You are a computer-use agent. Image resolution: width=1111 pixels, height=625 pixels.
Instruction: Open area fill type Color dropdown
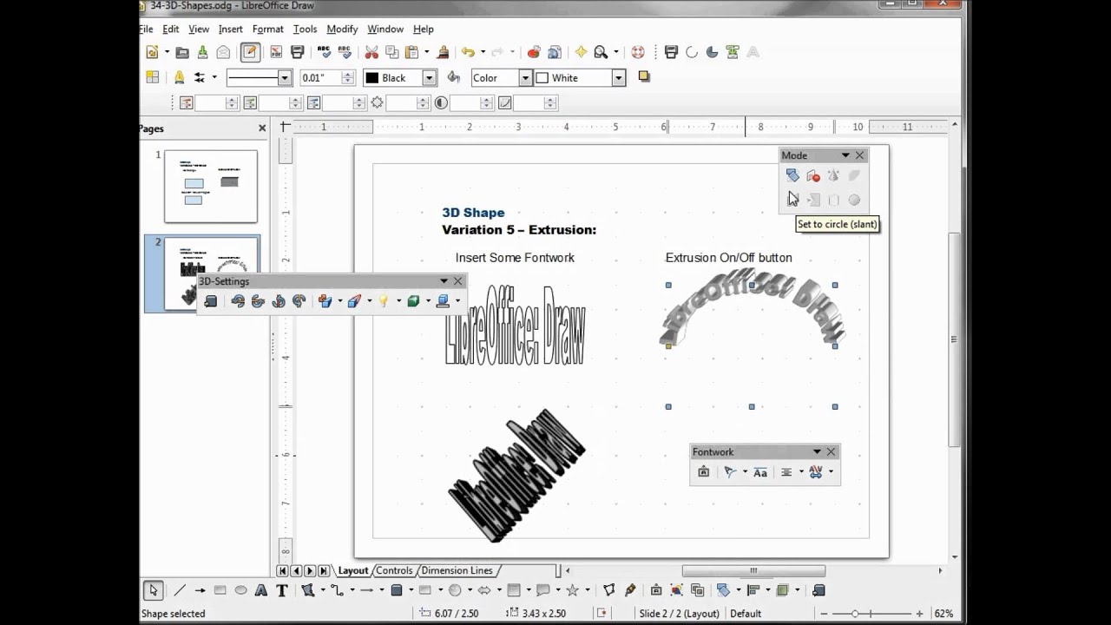tap(525, 78)
